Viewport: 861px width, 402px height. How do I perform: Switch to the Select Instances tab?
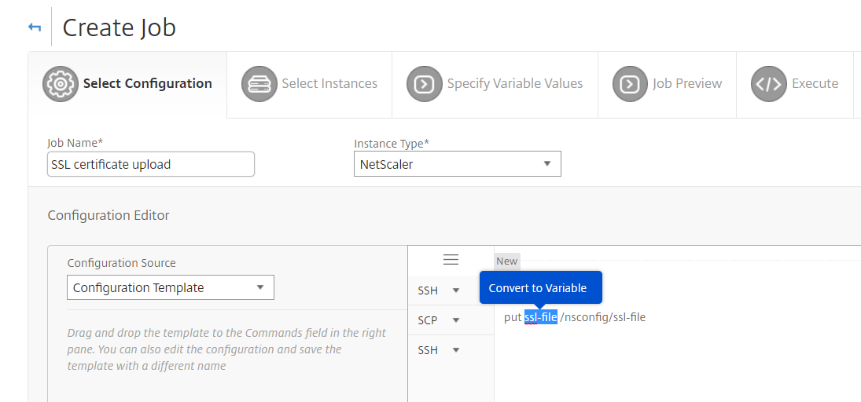(309, 85)
